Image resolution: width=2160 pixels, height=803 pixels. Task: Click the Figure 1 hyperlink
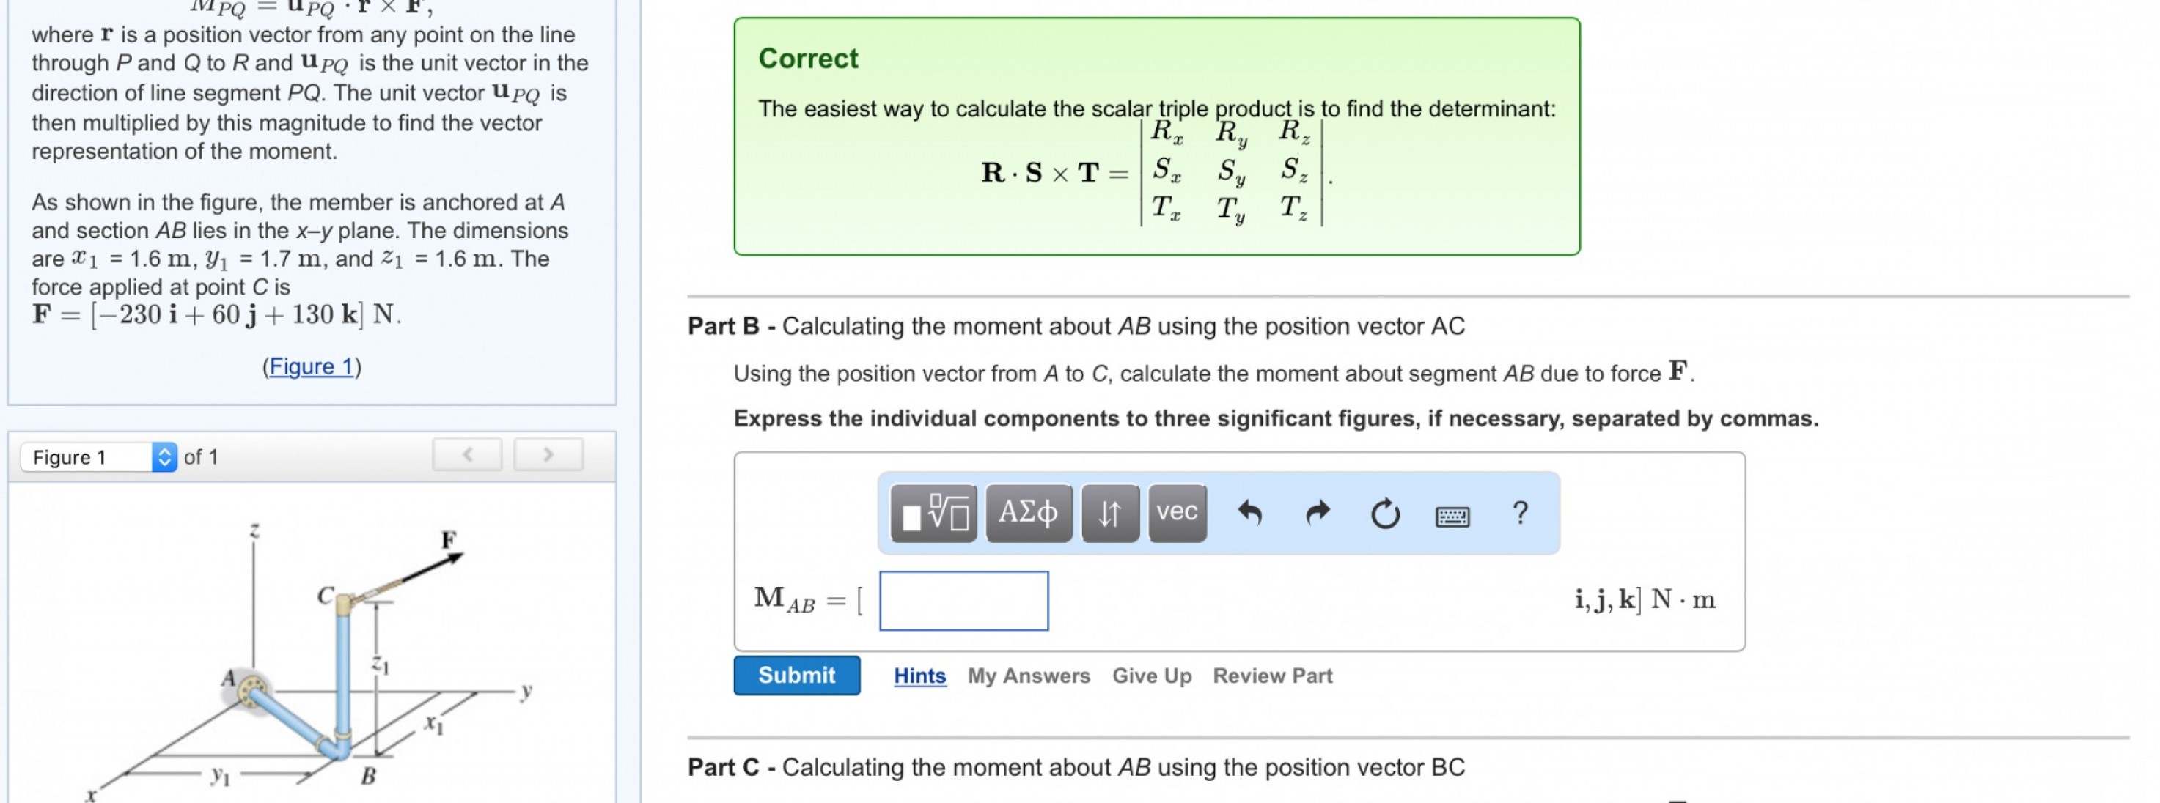(x=311, y=366)
